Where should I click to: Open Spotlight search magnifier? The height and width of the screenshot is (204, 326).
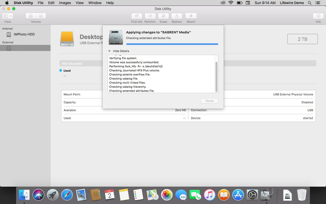[310, 3]
